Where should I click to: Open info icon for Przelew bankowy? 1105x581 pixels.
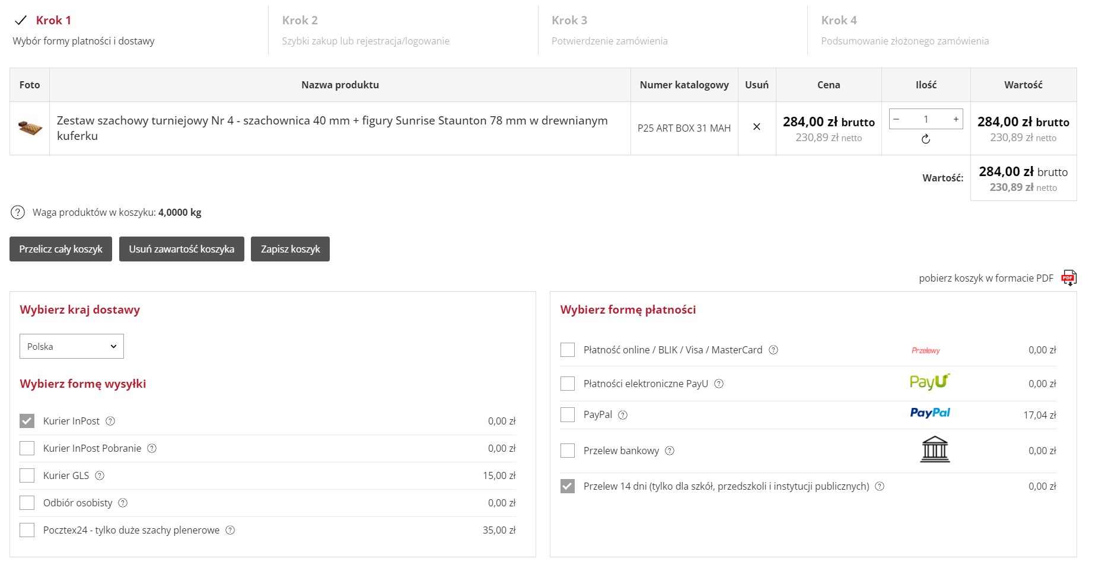670,451
